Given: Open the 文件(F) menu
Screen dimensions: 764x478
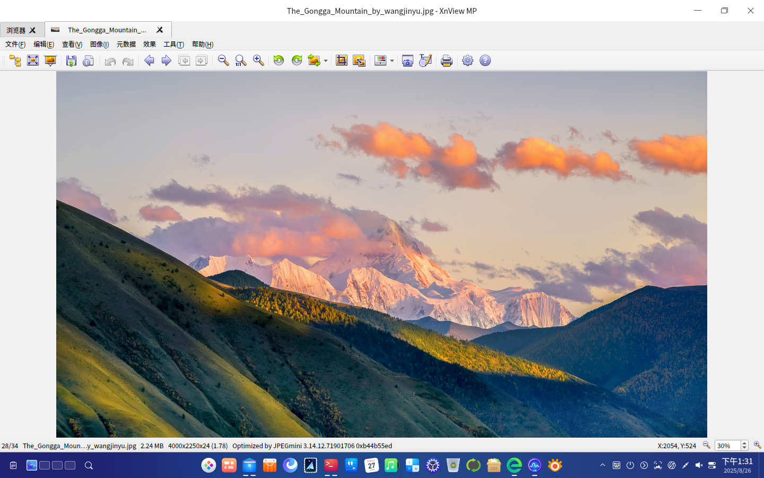Looking at the screenshot, I should coord(15,45).
